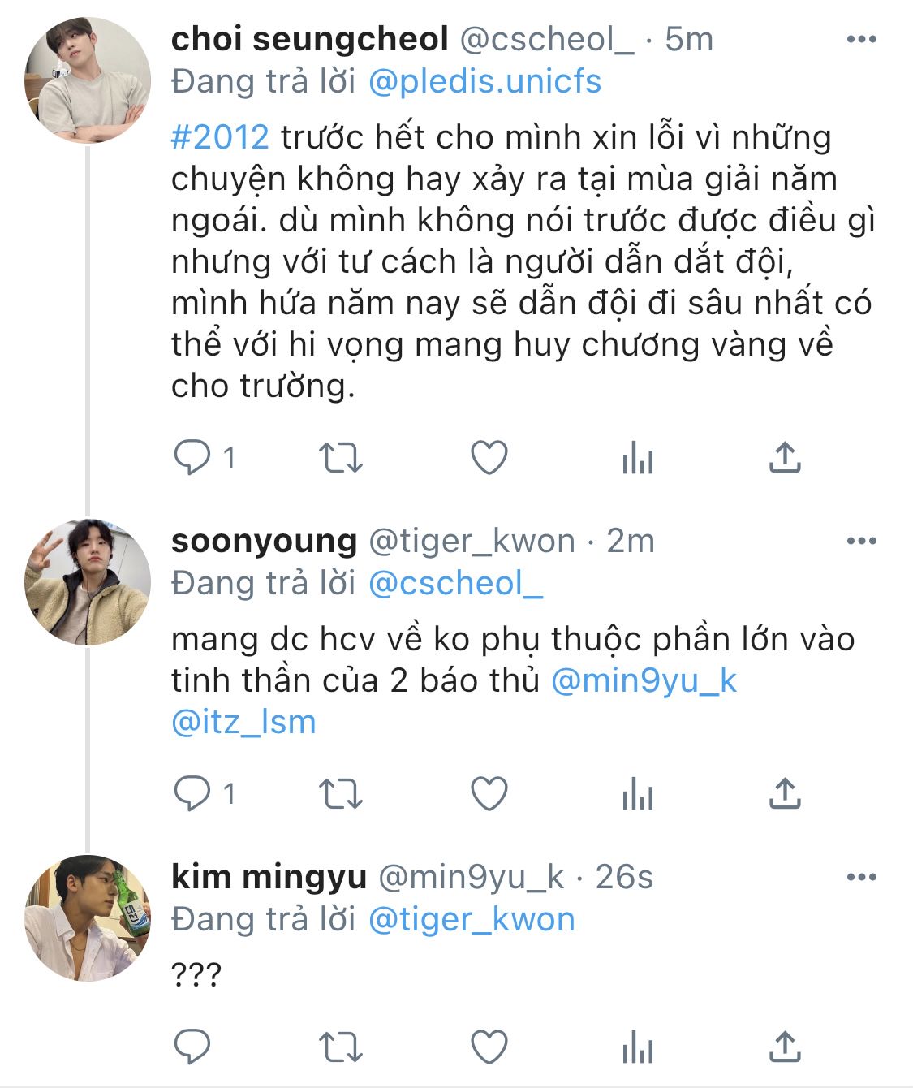
Task: Open more options on choi seungcheol's tweet
Action: [861, 39]
